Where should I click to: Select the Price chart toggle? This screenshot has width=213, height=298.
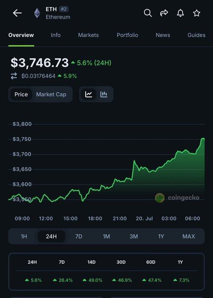pyautogui.click(x=21, y=94)
